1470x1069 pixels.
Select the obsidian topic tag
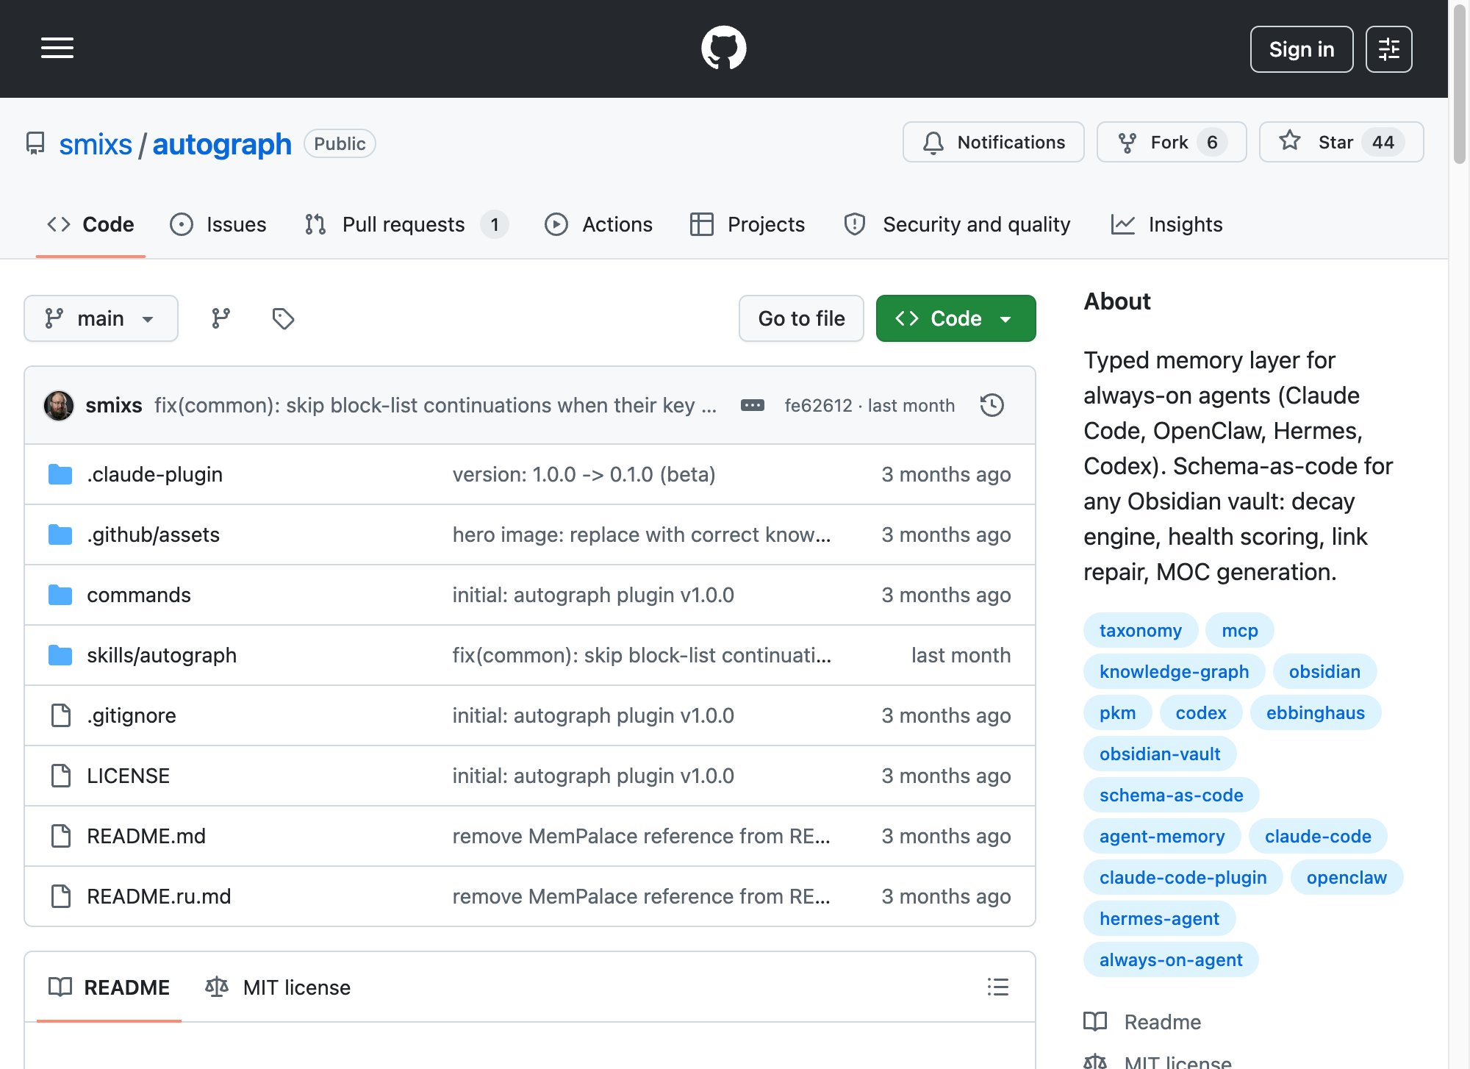click(x=1324, y=671)
